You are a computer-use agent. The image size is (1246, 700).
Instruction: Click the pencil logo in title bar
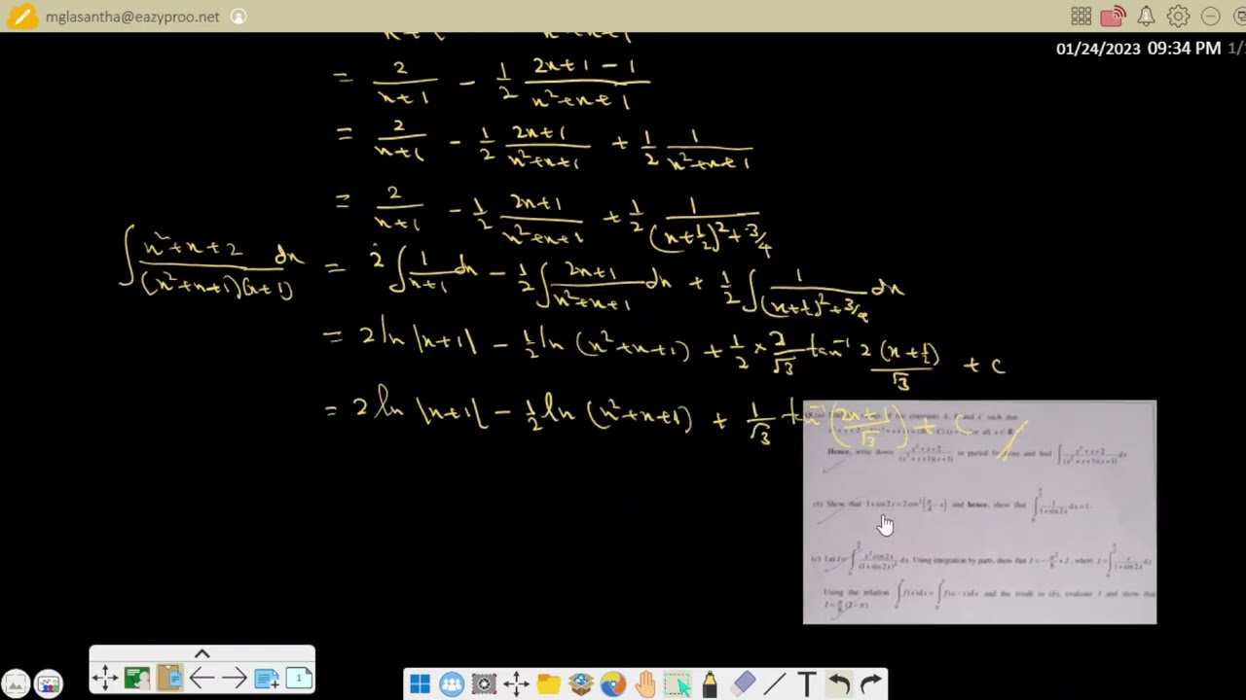(x=20, y=17)
